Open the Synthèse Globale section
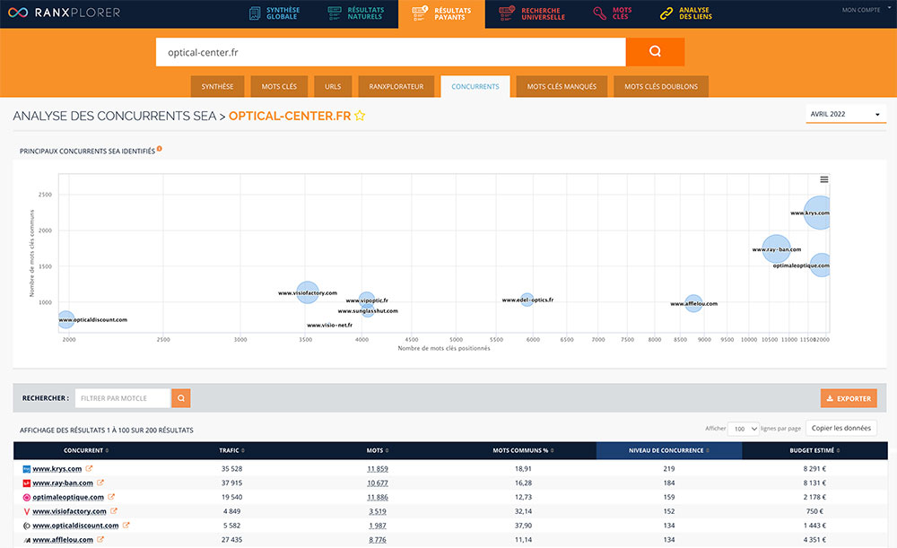The height and width of the screenshot is (548, 897). tap(274, 13)
